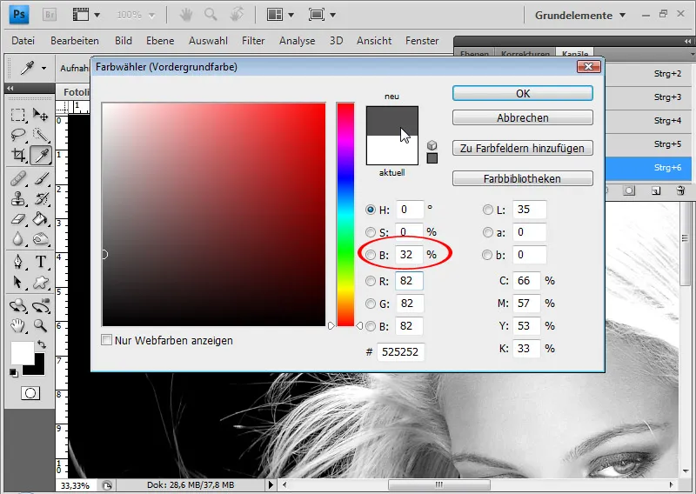The height and width of the screenshot is (494, 696).
Task: Open the Bearbeiten menu
Action: click(x=75, y=40)
